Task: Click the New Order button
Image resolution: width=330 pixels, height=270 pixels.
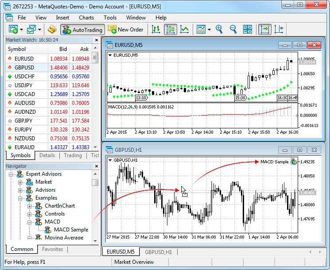Action: 126,30
